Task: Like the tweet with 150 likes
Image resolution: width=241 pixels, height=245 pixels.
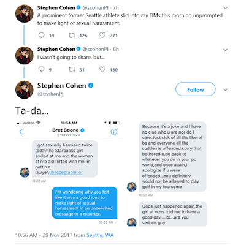Action: tap(102, 69)
